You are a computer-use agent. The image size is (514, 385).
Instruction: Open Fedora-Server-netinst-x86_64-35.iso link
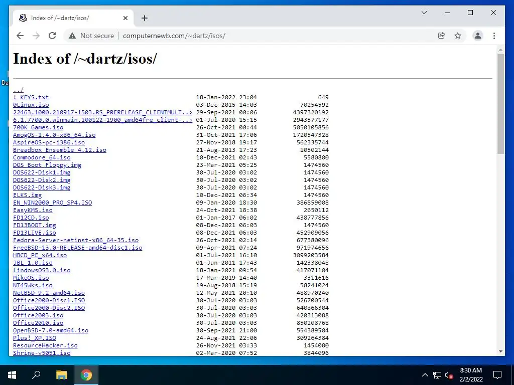[76, 240]
